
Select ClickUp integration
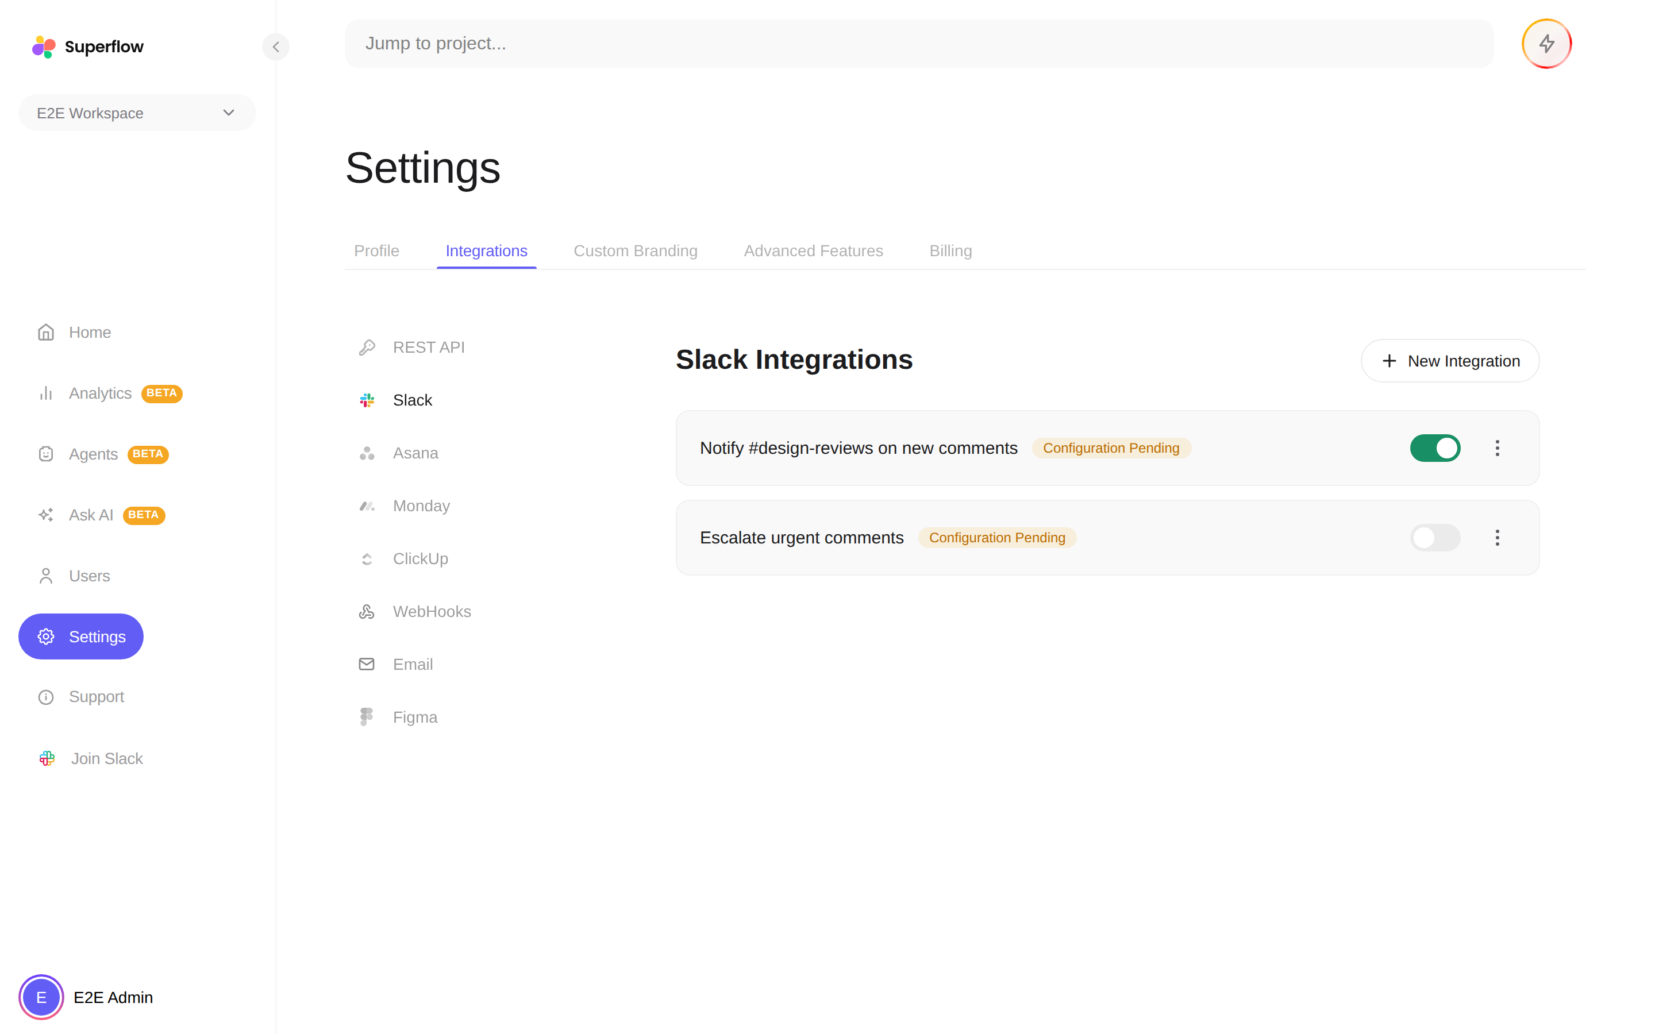[x=403, y=559]
